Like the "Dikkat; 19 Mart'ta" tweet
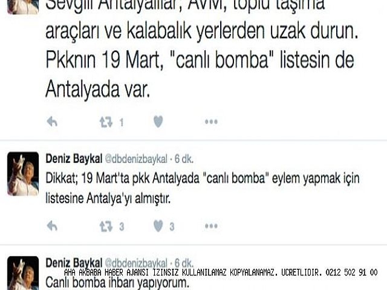 click(158, 226)
